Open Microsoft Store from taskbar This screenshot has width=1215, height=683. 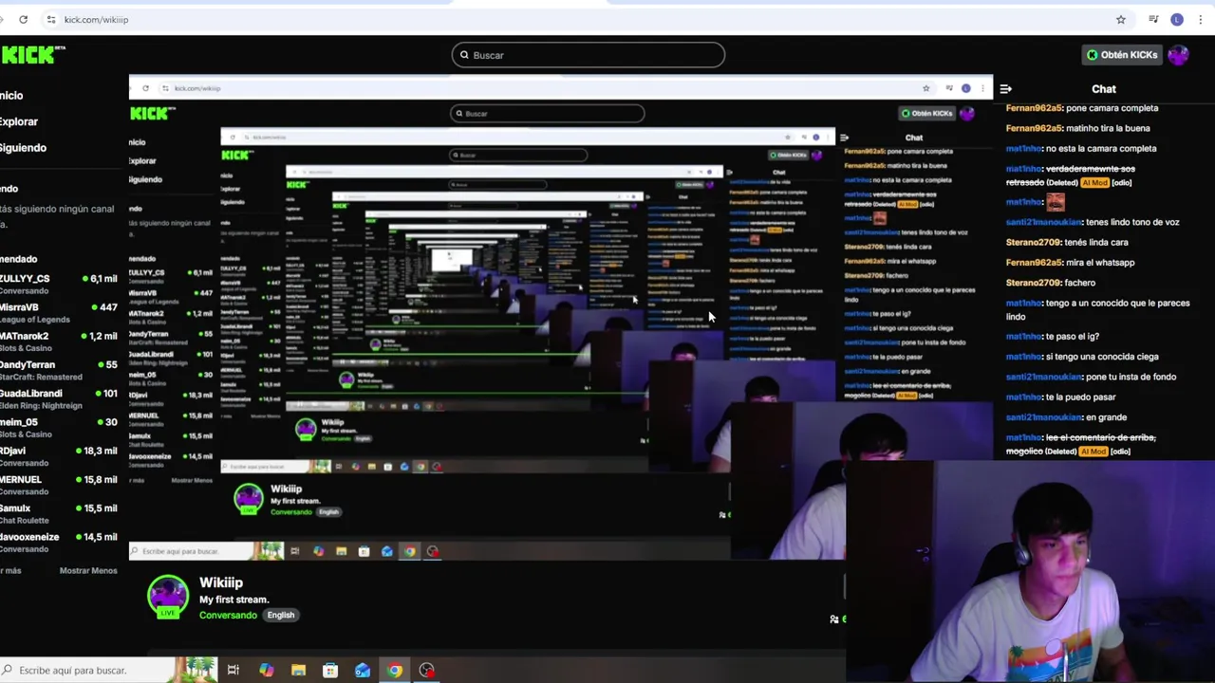[330, 671]
